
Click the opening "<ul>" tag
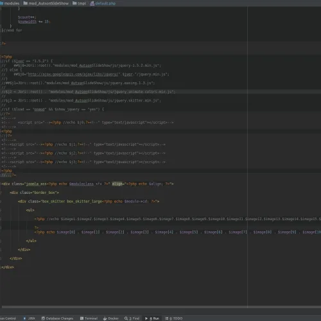pyautogui.click(x=30, y=210)
